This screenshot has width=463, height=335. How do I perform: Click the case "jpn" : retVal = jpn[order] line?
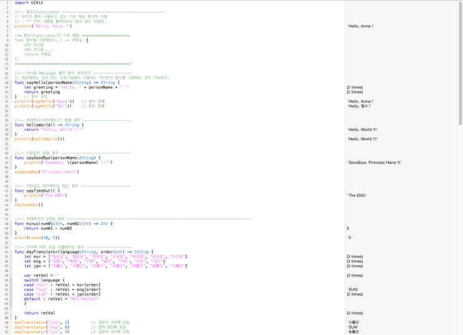(x=62, y=295)
